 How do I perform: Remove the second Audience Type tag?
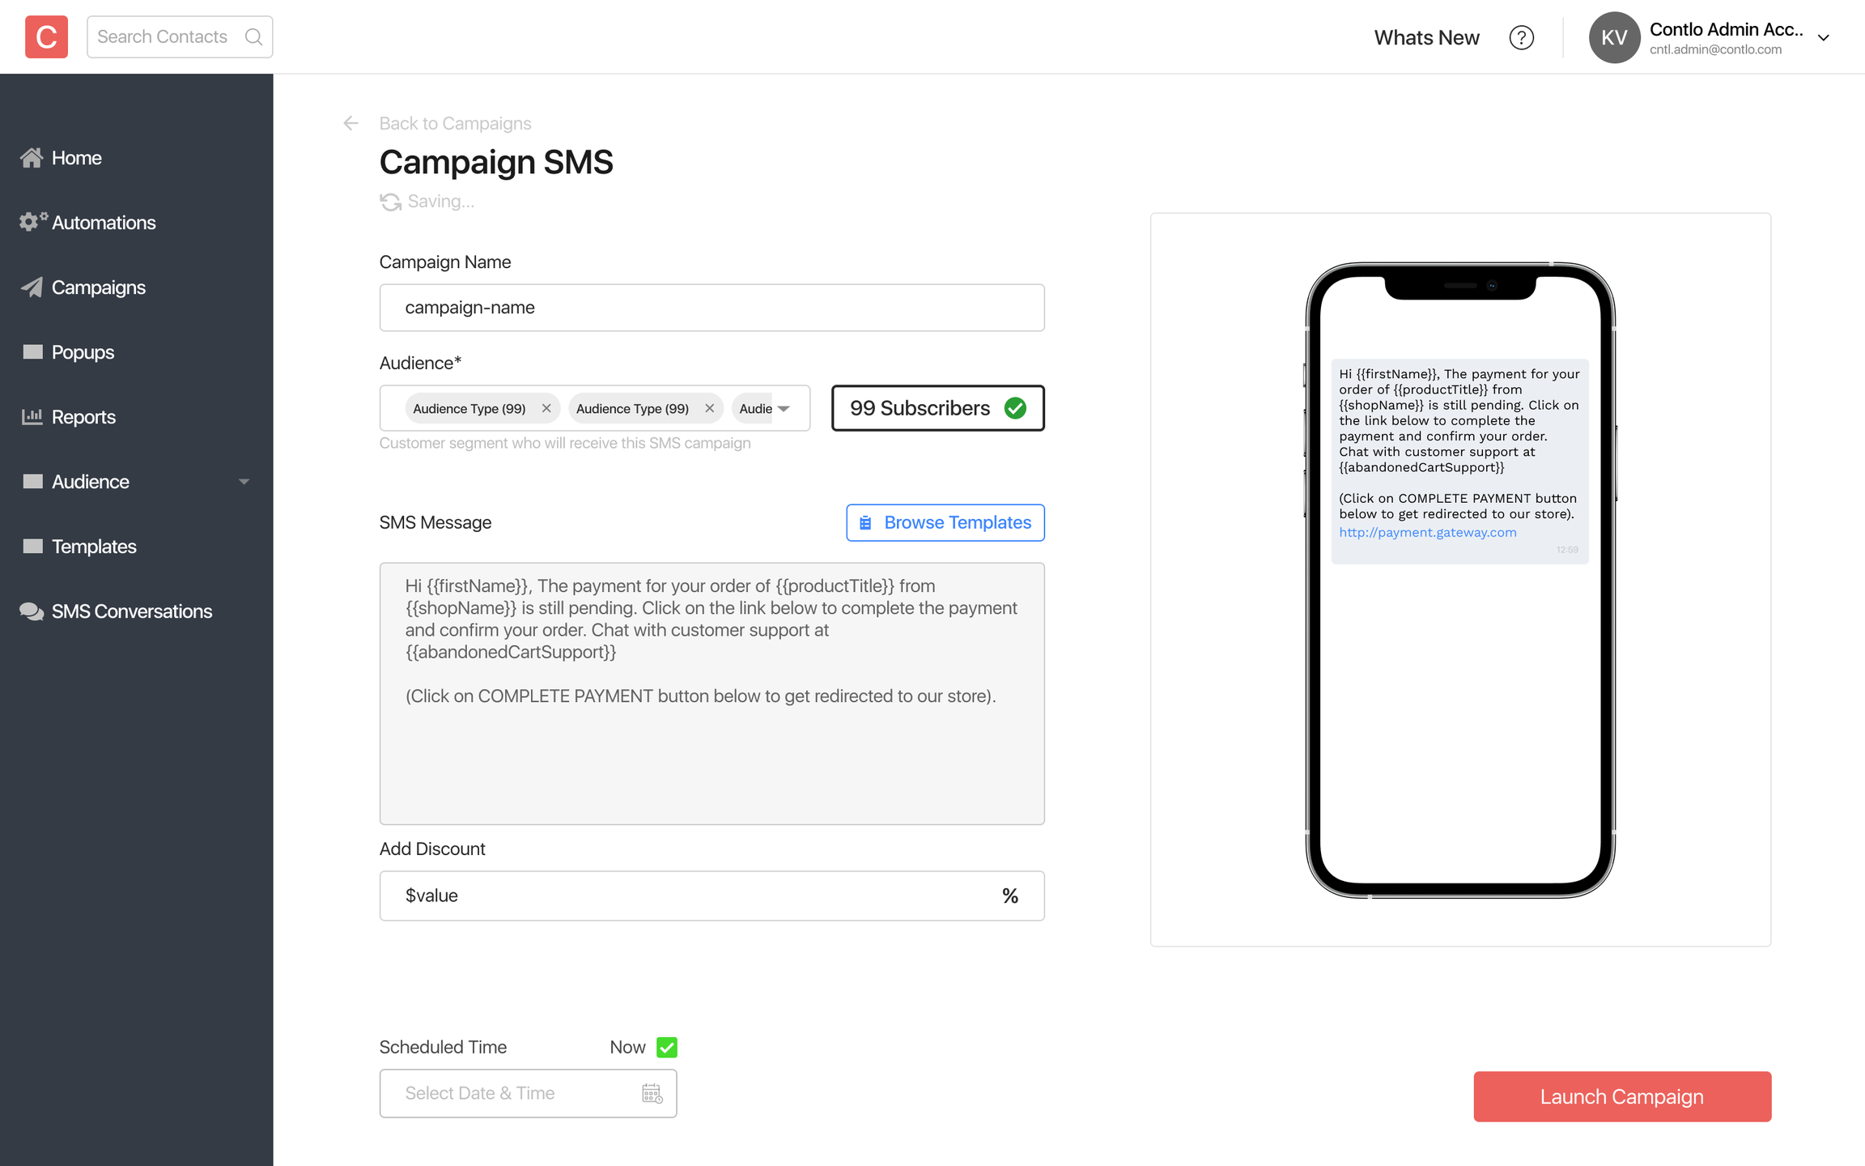pos(710,408)
